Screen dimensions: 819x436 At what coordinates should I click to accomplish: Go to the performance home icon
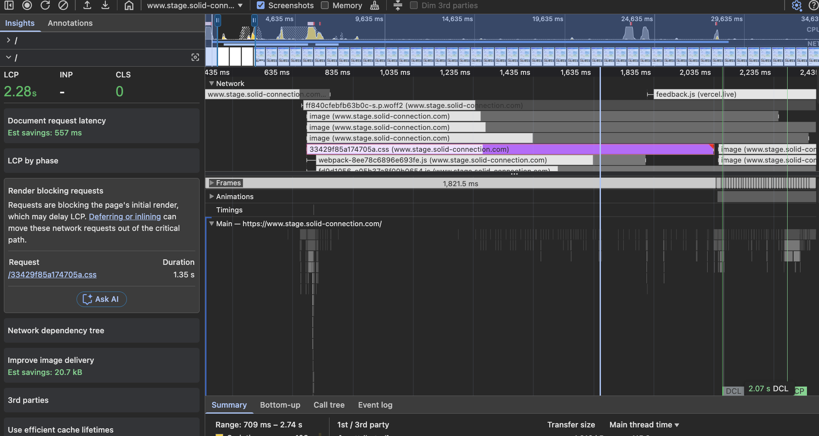(x=129, y=6)
